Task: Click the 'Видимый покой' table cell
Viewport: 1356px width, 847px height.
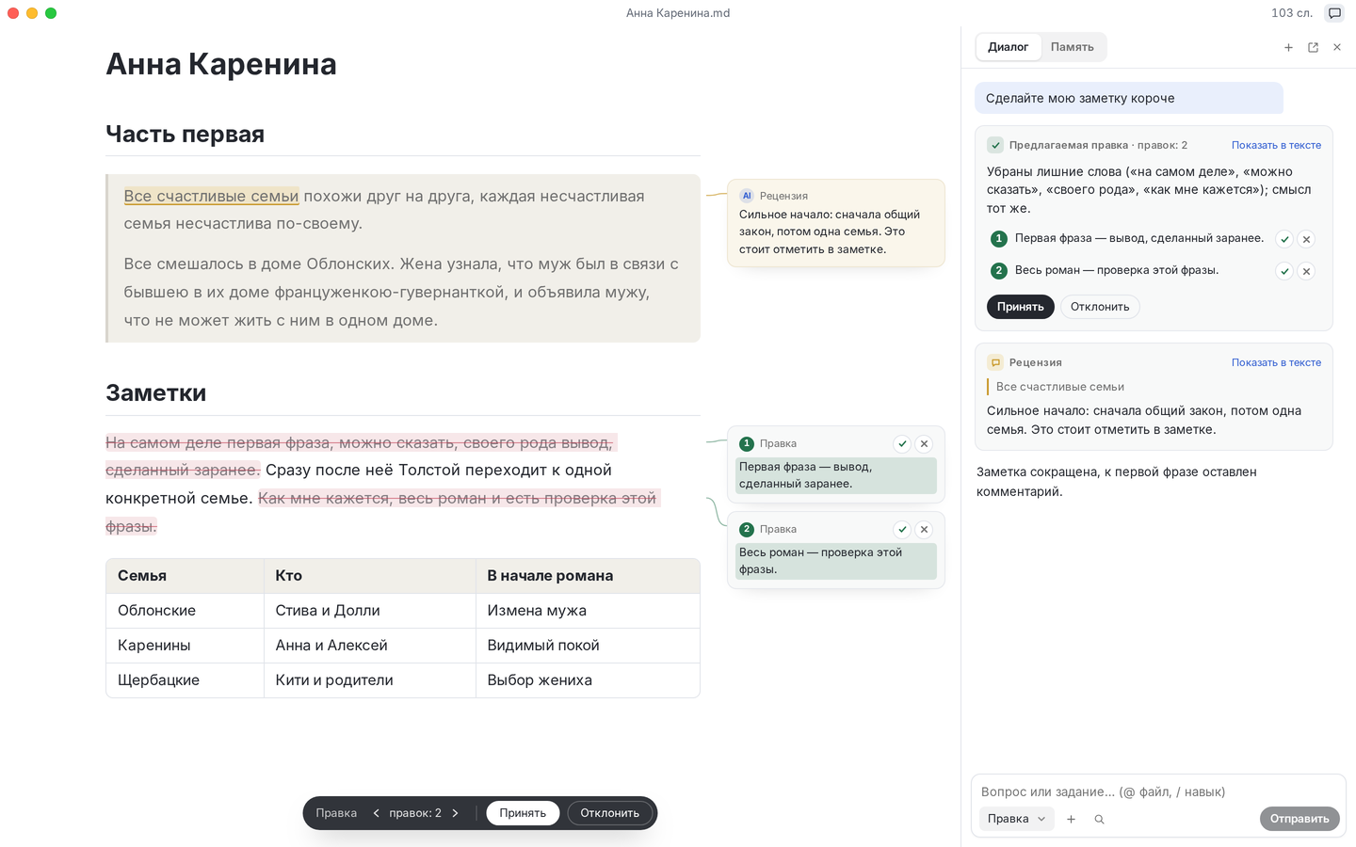Action: click(588, 646)
